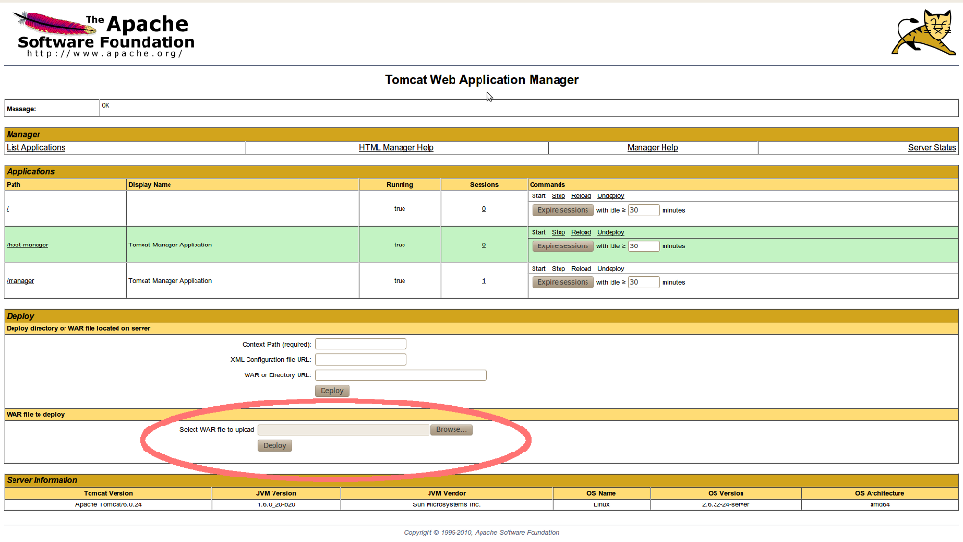Focus idle minutes field for /host-manager row

(x=643, y=246)
